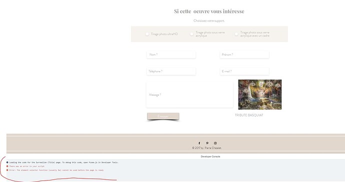345x182 pixels.
Task: Open the Pinterest social link in footer
Action: coord(207,143)
